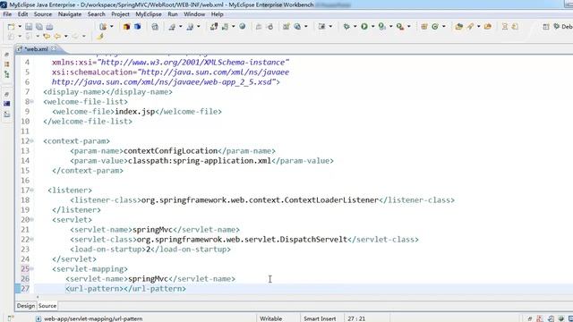The width and height of the screenshot is (573, 322).
Task: Click the topmost icon in left sidebar
Action: (6, 54)
